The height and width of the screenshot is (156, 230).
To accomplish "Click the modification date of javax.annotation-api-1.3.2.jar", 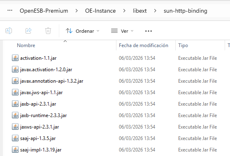I will 137,81.
